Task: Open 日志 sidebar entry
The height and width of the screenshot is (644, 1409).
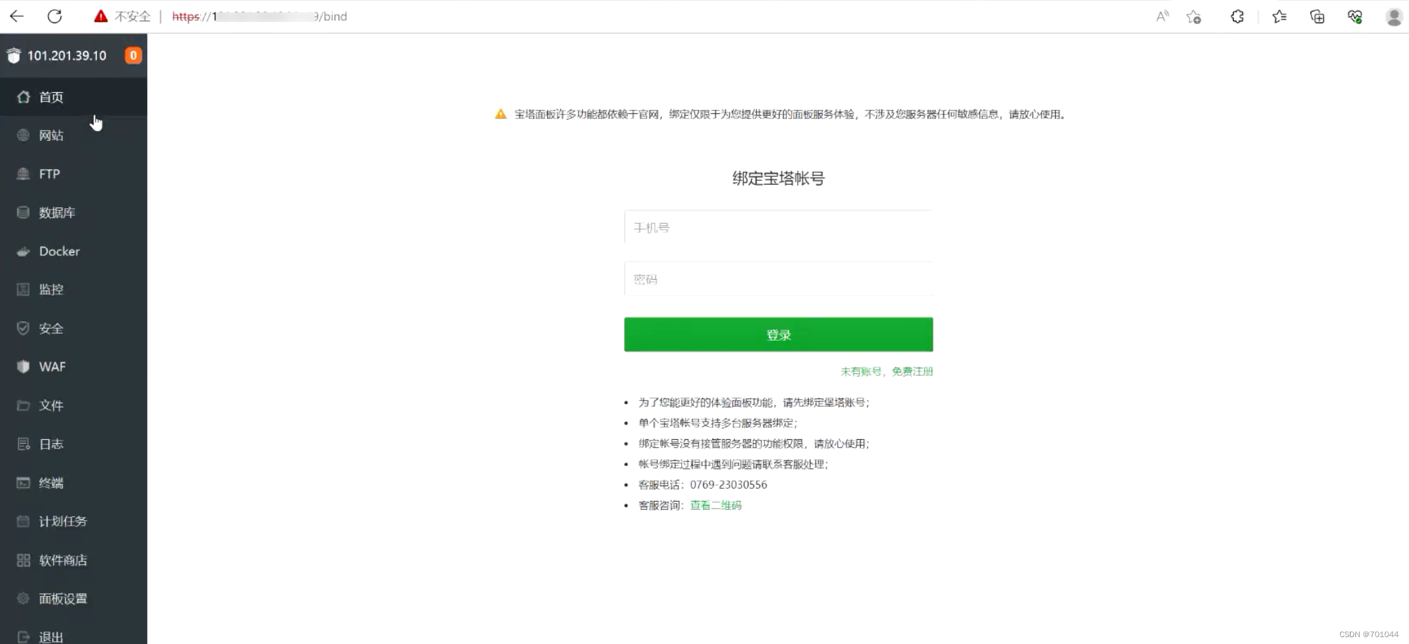Action: pos(74,444)
